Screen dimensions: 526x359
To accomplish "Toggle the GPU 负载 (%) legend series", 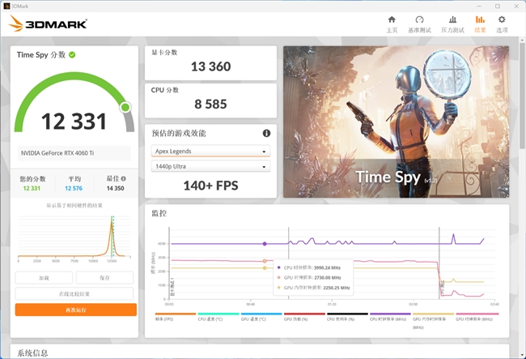I will pyautogui.click(x=304, y=317).
